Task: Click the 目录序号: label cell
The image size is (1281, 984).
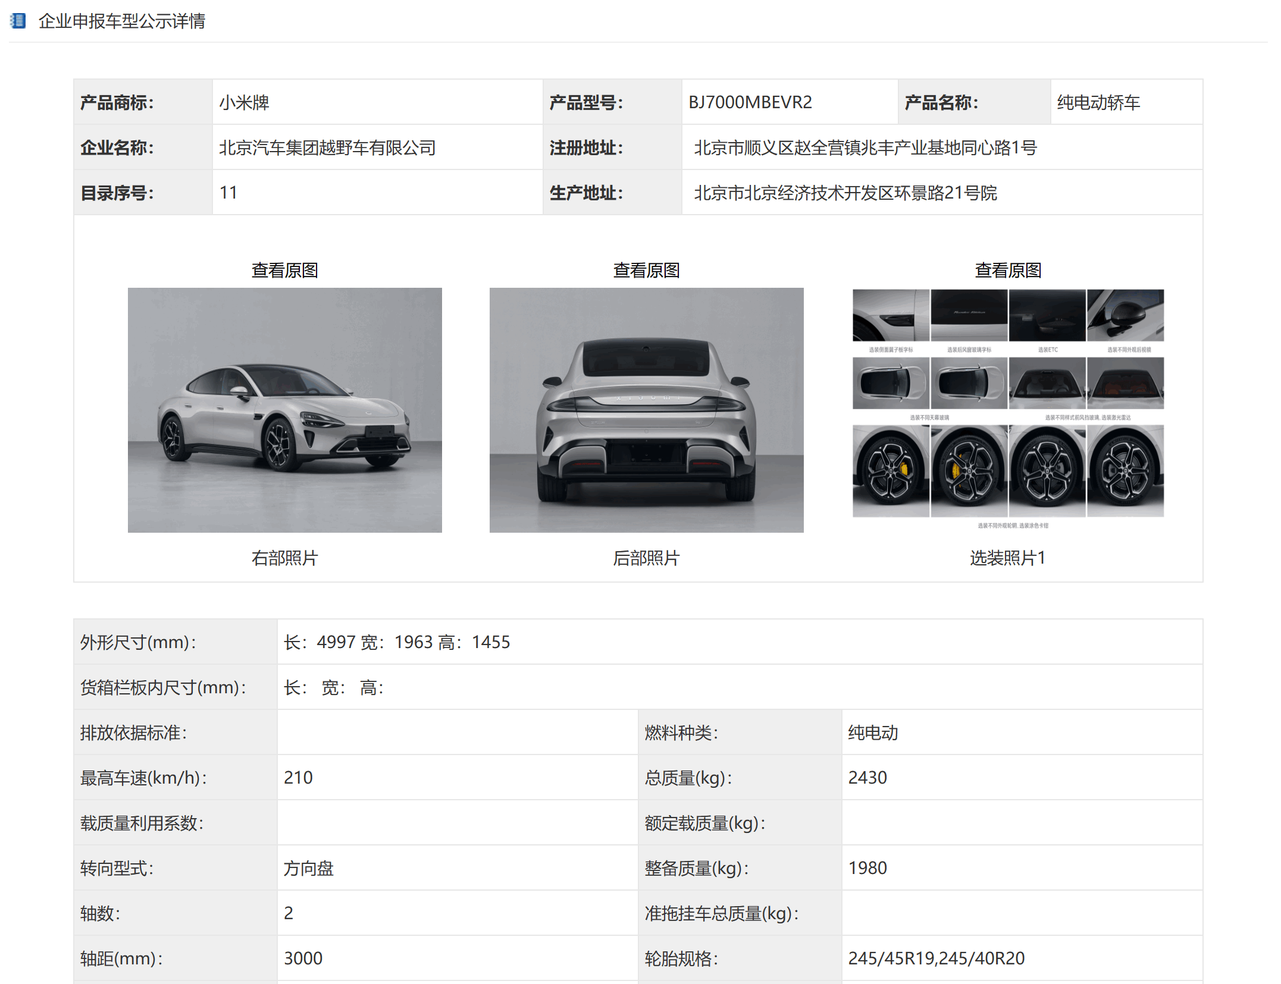Action: point(143,193)
